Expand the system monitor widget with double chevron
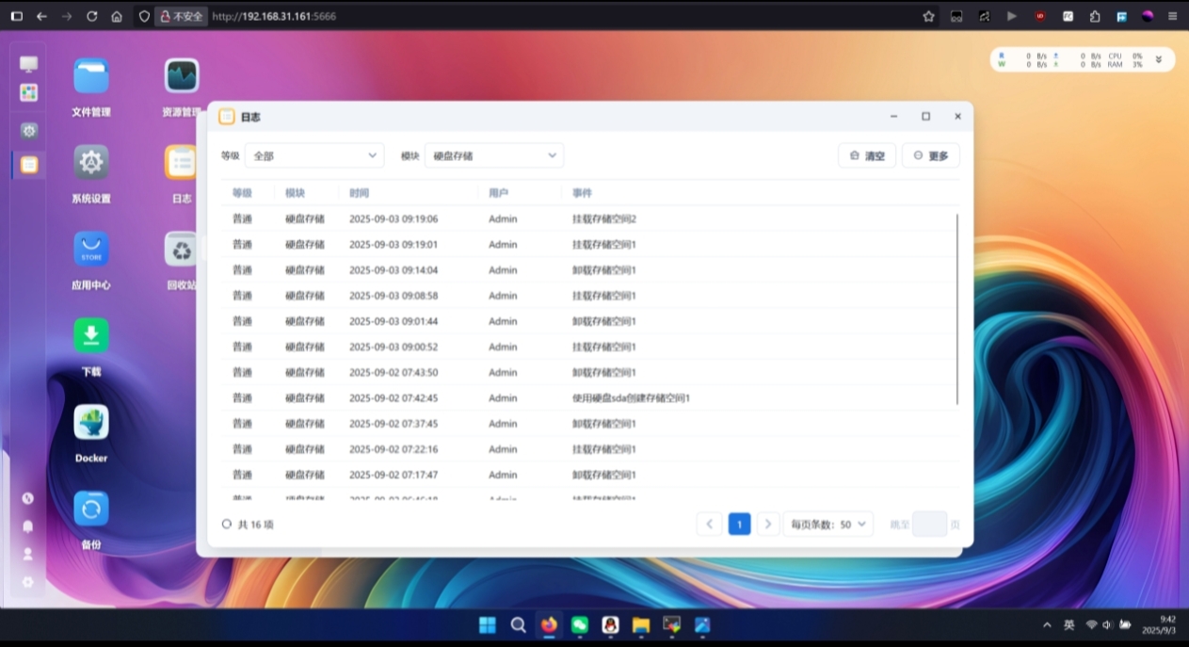The width and height of the screenshot is (1189, 647). [x=1159, y=59]
